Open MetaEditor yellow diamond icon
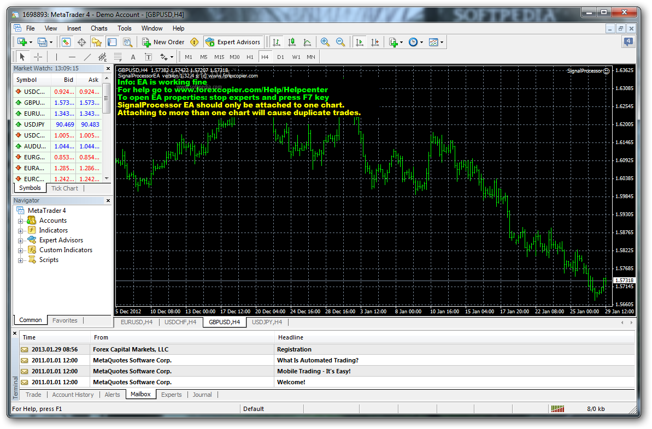Screen dimensions: 652x429 (194, 42)
